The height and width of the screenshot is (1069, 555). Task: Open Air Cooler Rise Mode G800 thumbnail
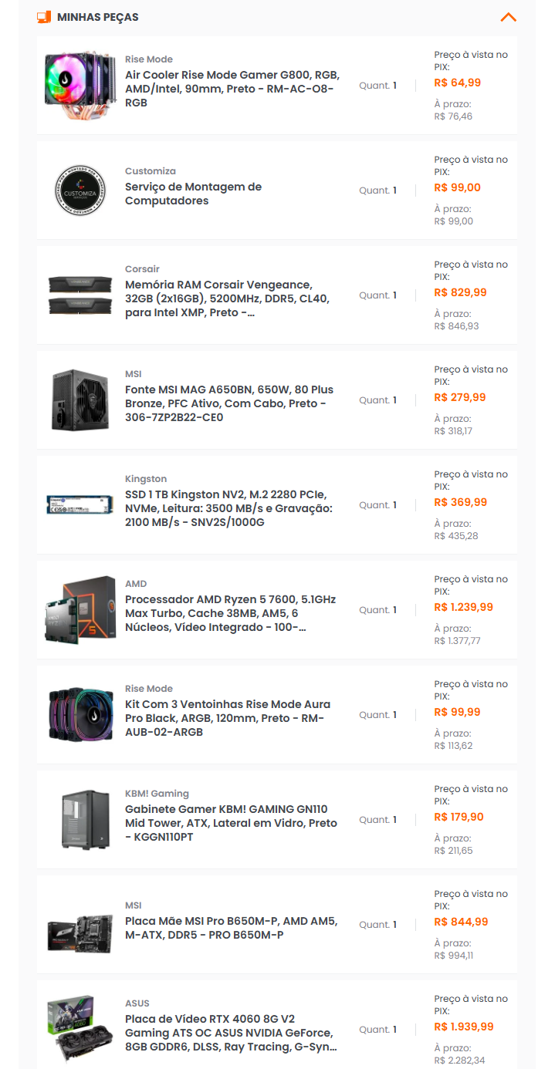pyautogui.click(x=81, y=86)
